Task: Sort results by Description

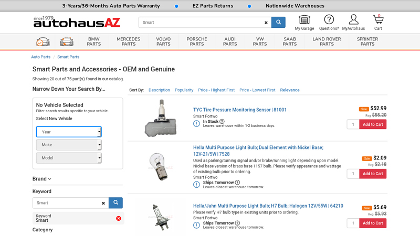Action: click(159, 90)
